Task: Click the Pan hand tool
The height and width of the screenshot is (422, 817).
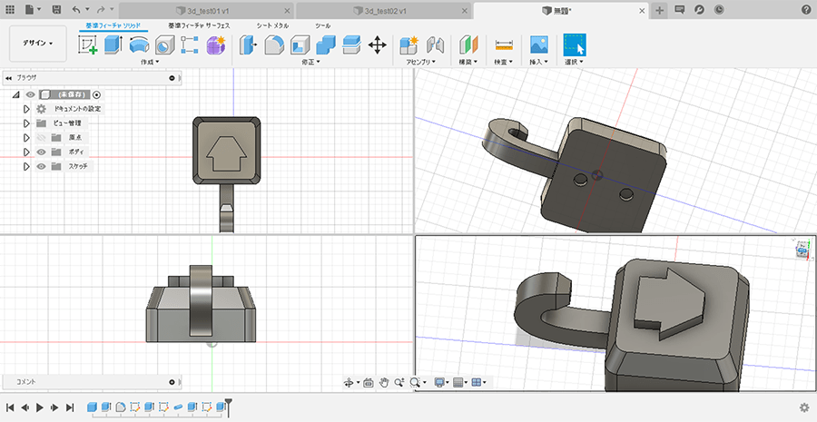Action: 384,383
